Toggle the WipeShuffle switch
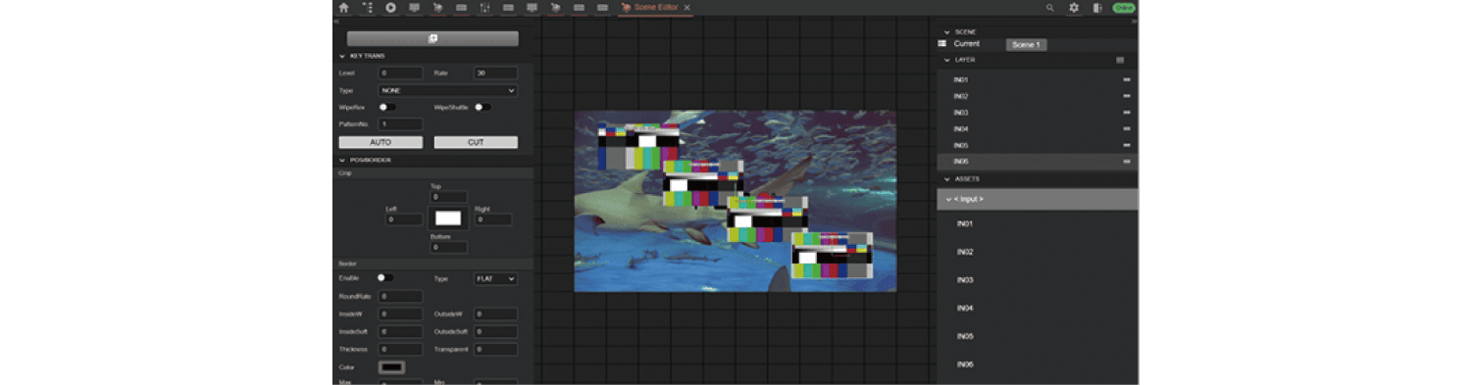Image resolution: width=1471 pixels, height=385 pixels. tap(482, 107)
